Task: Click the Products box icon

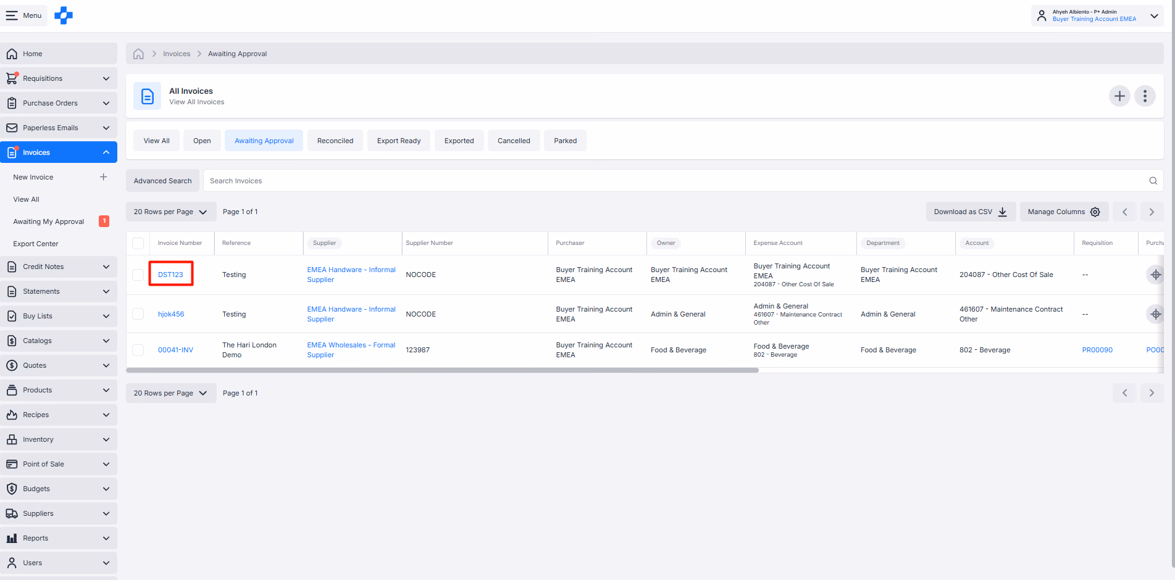Action: pos(12,390)
